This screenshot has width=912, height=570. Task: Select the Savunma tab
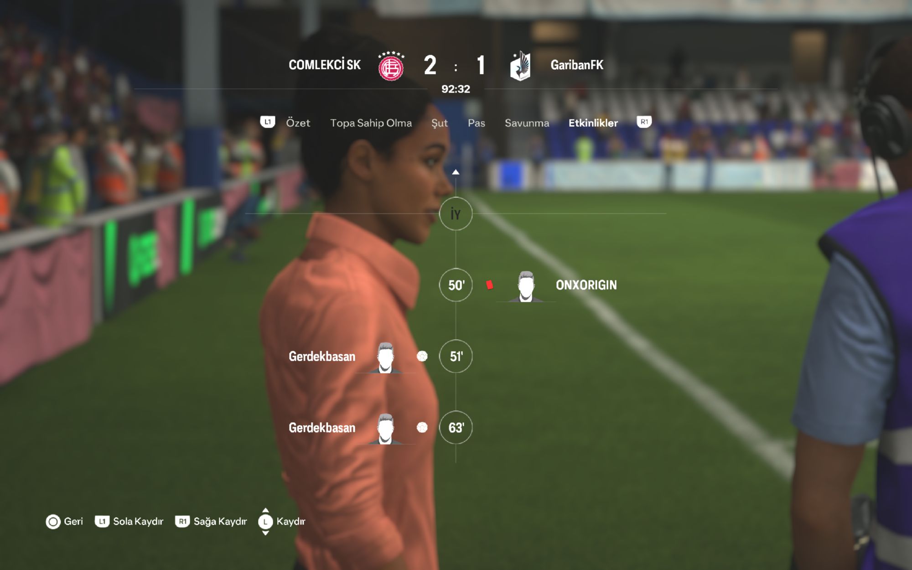tap(527, 123)
